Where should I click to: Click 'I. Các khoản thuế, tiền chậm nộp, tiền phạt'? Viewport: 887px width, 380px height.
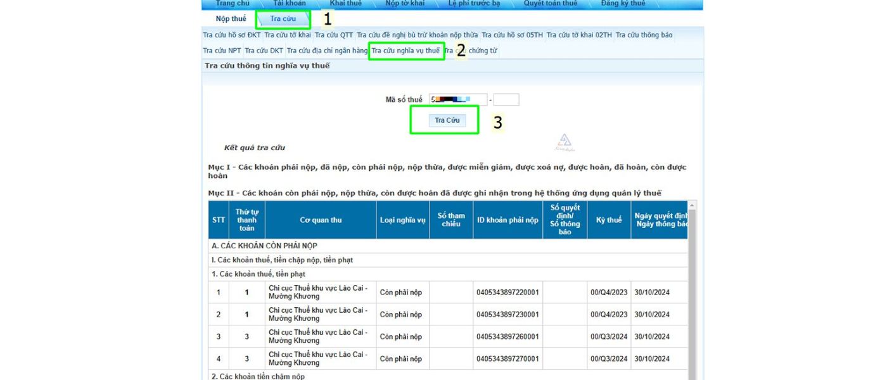tap(448, 260)
